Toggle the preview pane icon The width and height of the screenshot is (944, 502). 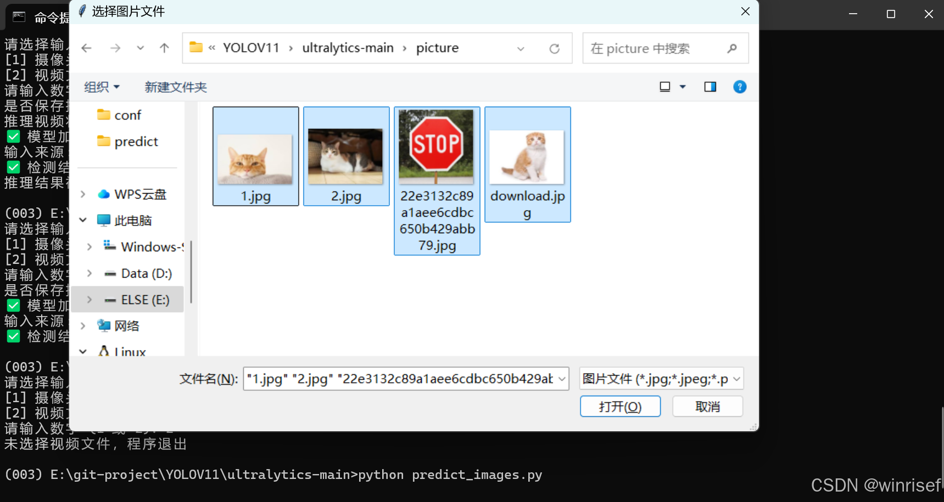(710, 87)
